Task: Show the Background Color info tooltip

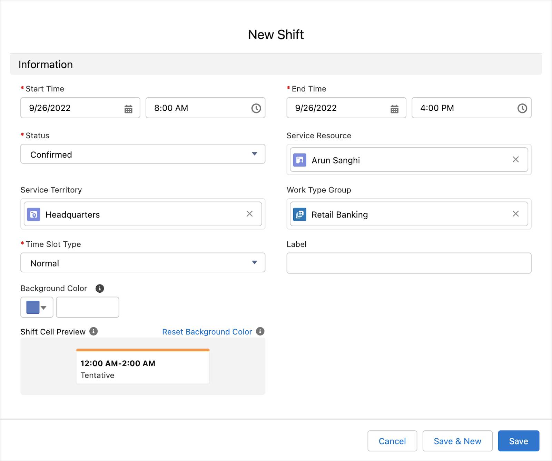Action: coord(100,289)
